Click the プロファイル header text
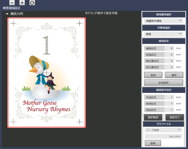This screenshot has height=149, width=188. click(164, 124)
